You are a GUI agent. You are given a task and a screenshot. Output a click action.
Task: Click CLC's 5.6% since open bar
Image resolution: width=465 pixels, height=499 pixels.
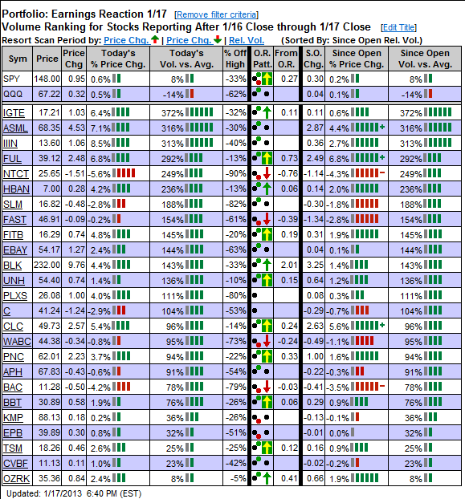[368, 326]
